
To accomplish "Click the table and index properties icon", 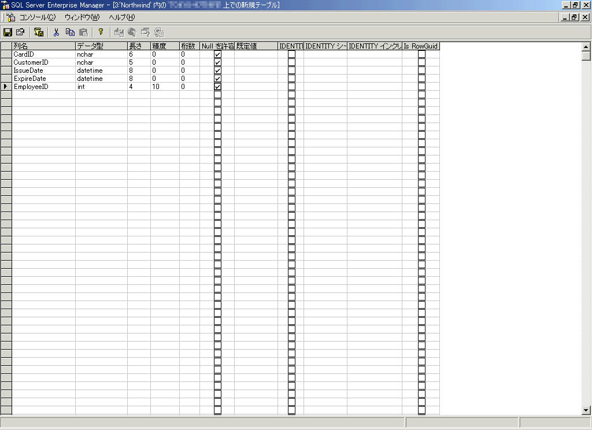I will point(119,32).
